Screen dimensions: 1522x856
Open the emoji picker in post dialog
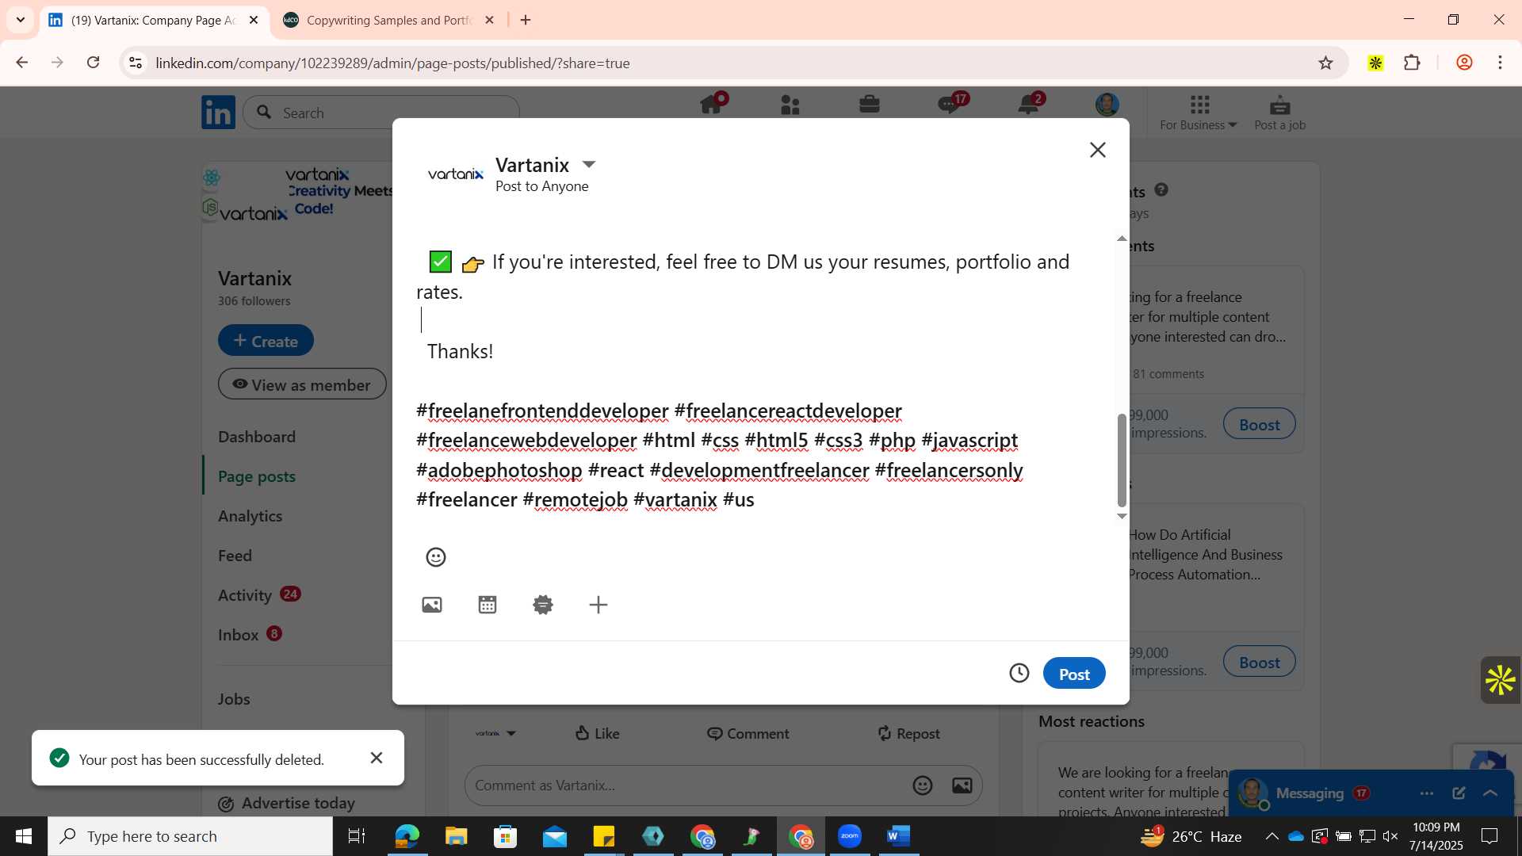pos(436,557)
